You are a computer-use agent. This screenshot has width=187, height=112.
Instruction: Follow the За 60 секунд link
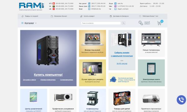122,63
